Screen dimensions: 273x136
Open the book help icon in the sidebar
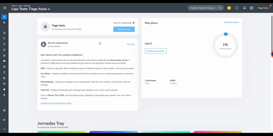click(x=4, y=120)
